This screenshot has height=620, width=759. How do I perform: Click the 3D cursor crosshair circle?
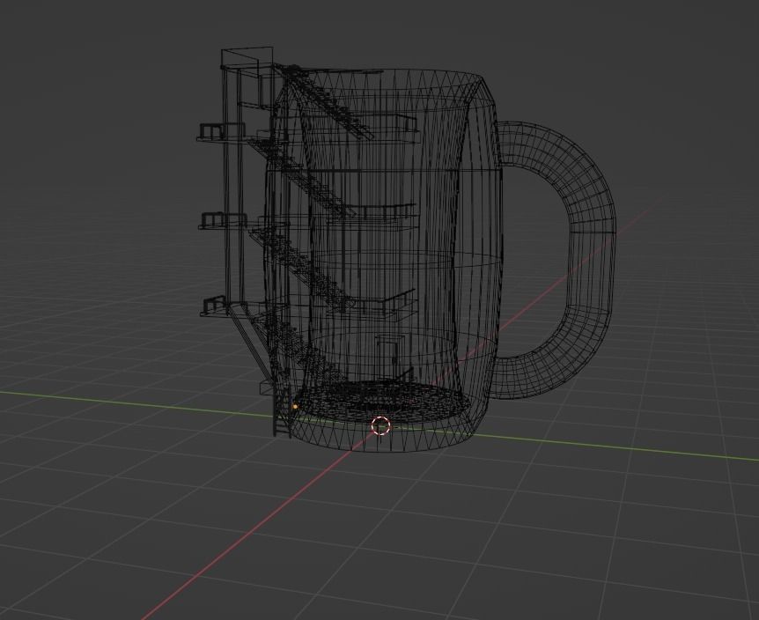point(380,426)
